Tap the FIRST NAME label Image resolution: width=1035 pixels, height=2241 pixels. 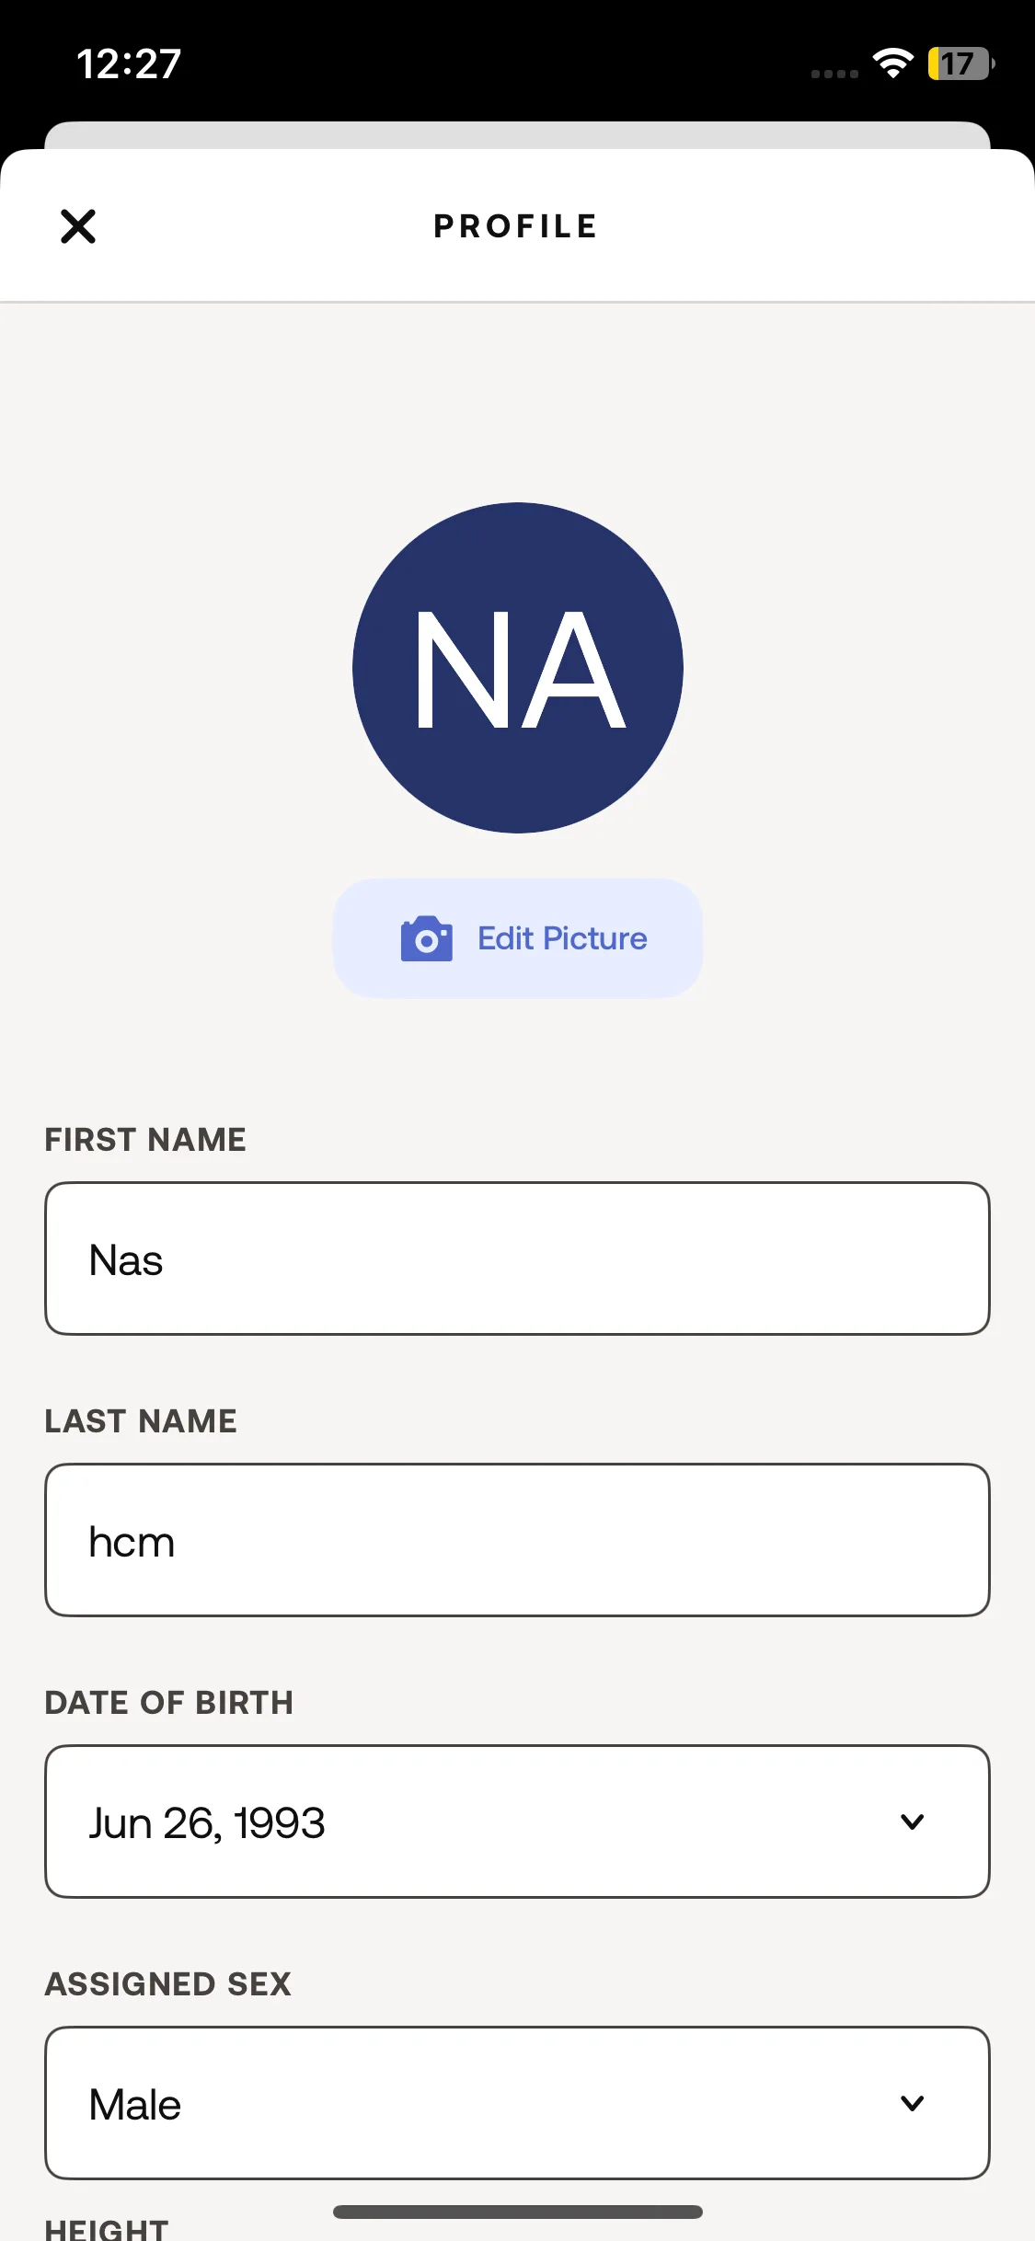point(145,1140)
